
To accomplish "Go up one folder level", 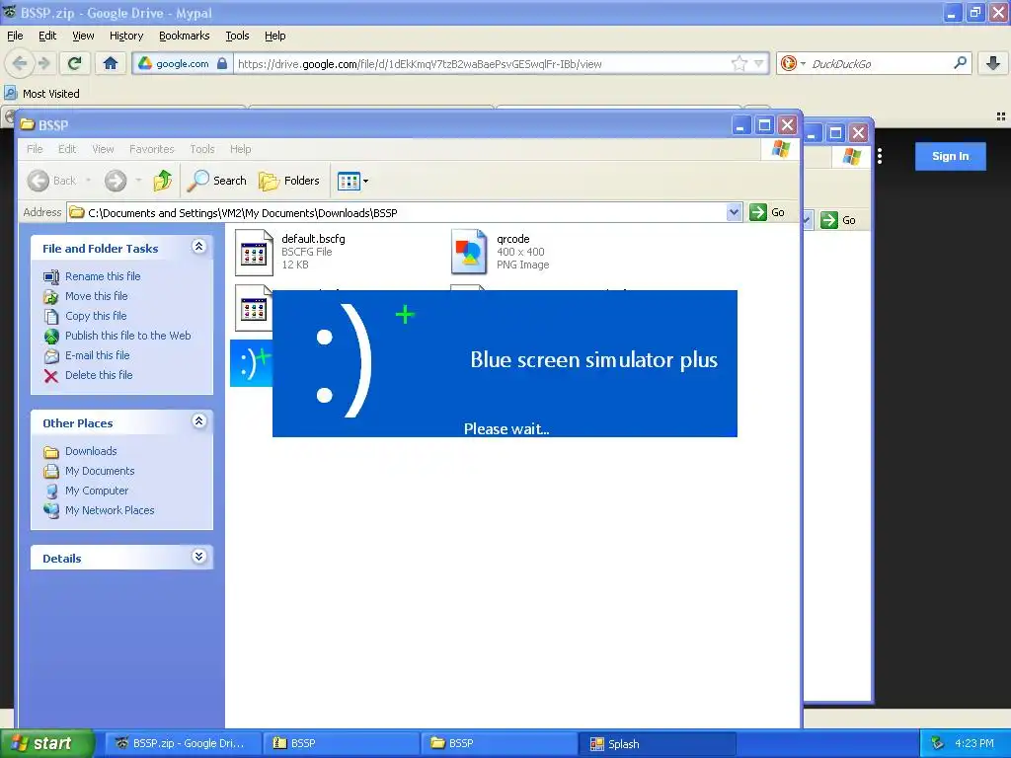I will [x=163, y=181].
